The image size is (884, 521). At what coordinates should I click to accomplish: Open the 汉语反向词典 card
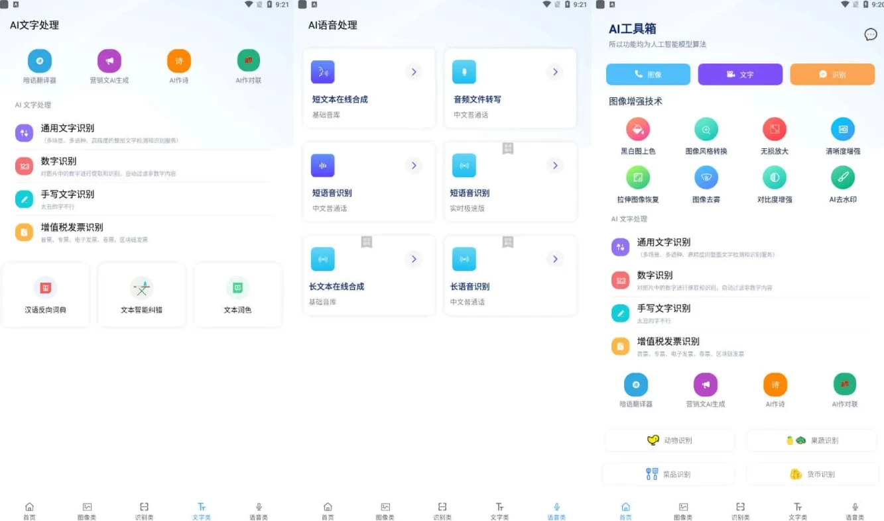(x=45, y=295)
